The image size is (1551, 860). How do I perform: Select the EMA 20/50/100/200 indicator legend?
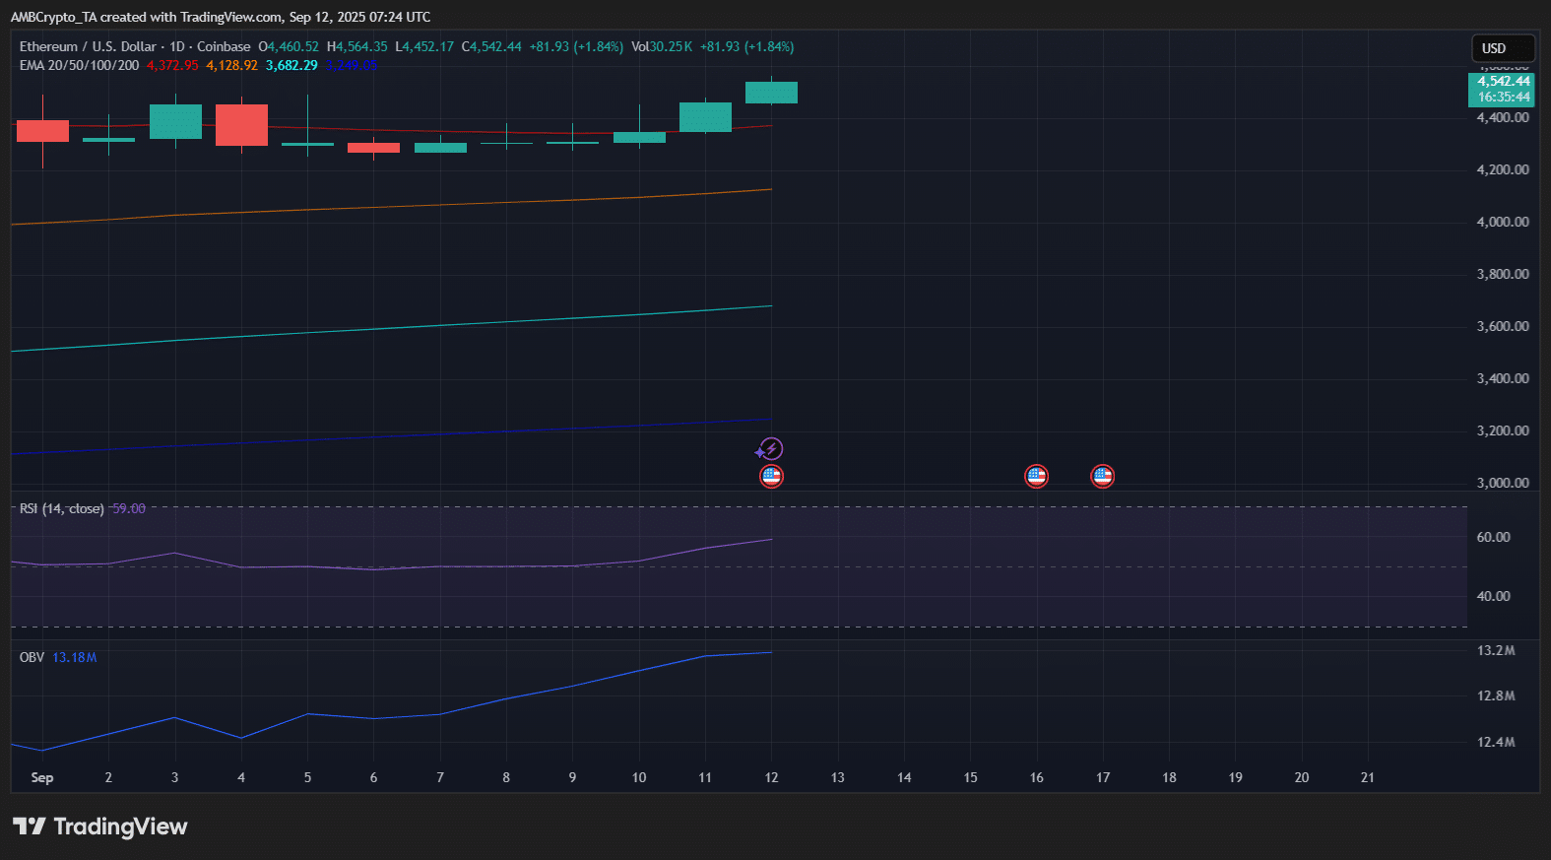coord(79,65)
